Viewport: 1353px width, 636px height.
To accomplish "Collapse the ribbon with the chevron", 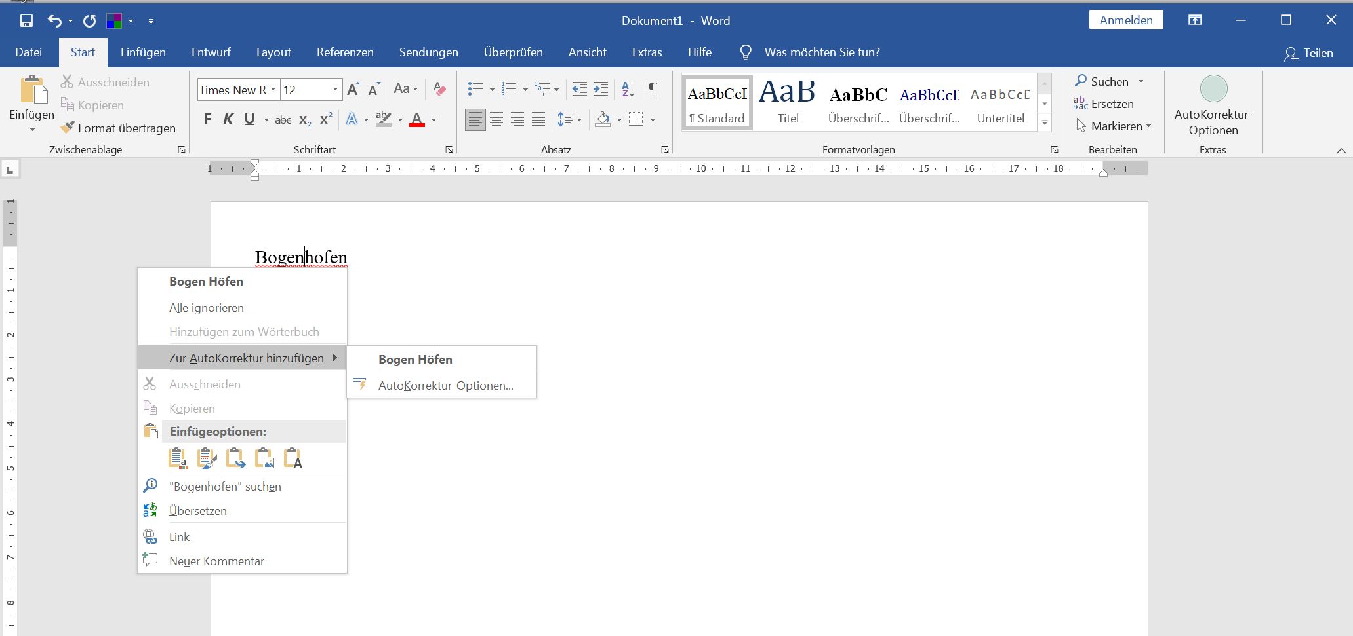I will coord(1341,151).
